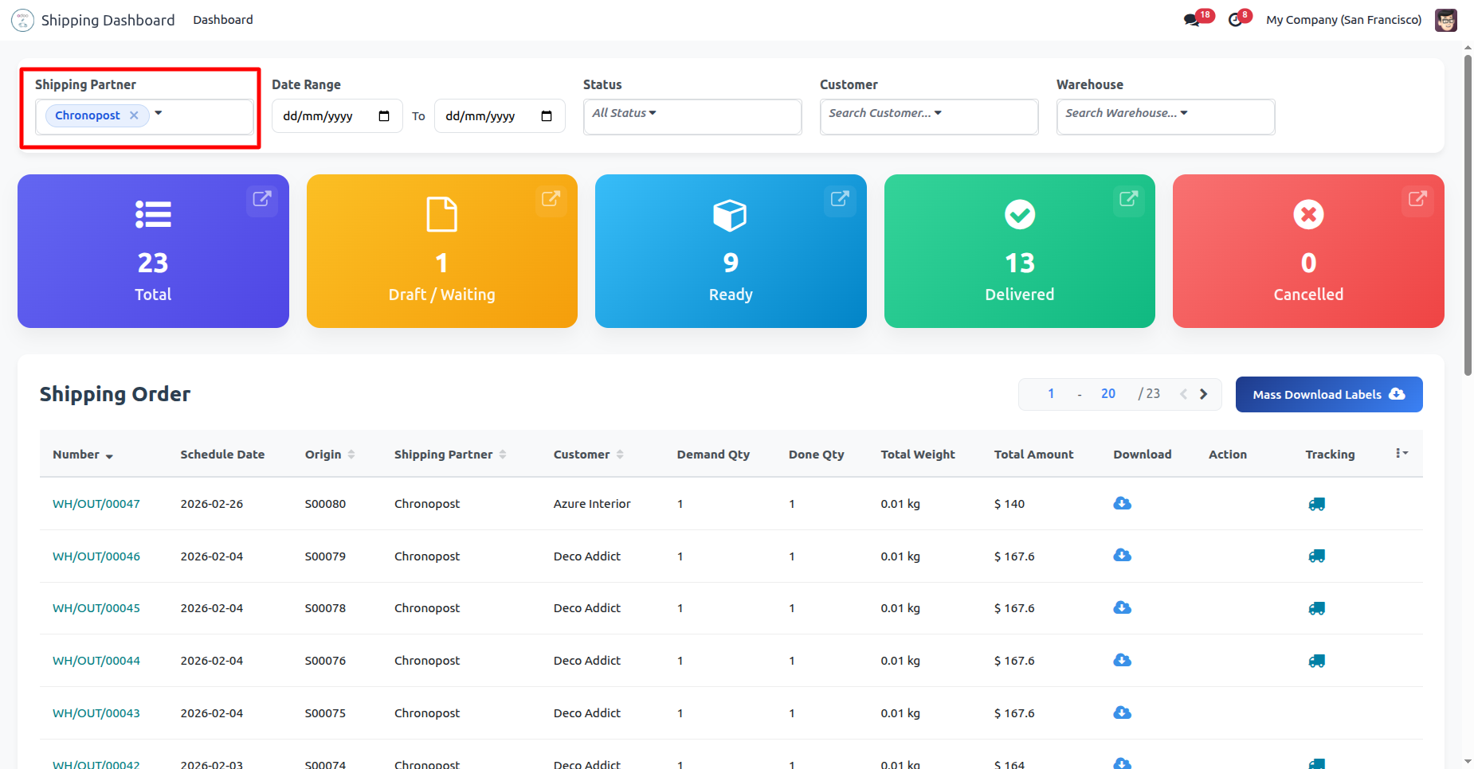1474x769 pixels.
Task: Remove the Chronopost filter tag
Action: [x=134, y=115]
